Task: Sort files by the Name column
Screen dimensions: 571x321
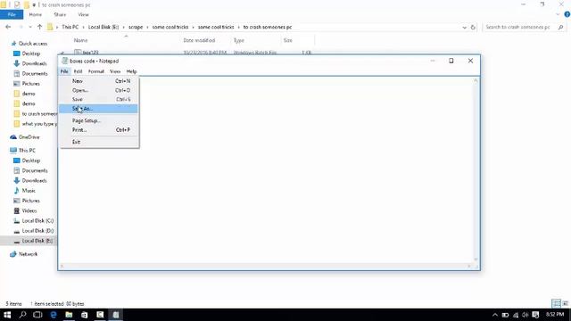Action: (x=81, y=40)
